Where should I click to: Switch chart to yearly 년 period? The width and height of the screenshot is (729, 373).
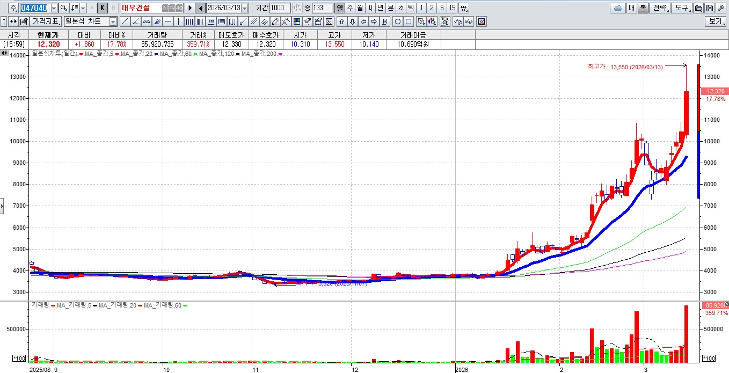381,8
